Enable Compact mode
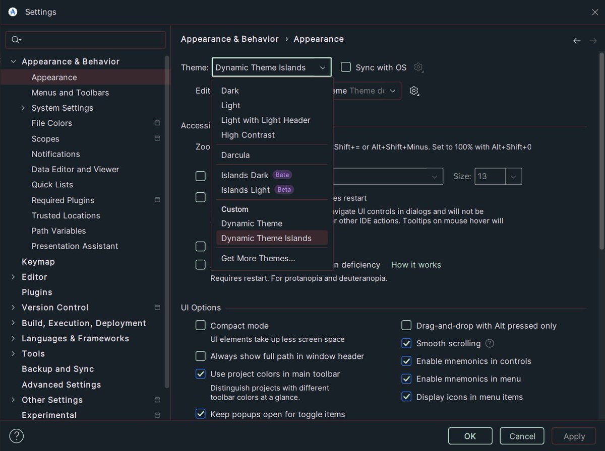 (200, 325)
